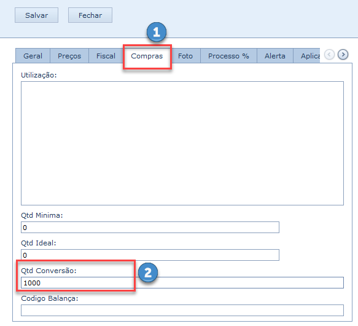Go to the Foto tab
This screenshot has height=326, width=358.
(x=185, y=56)
